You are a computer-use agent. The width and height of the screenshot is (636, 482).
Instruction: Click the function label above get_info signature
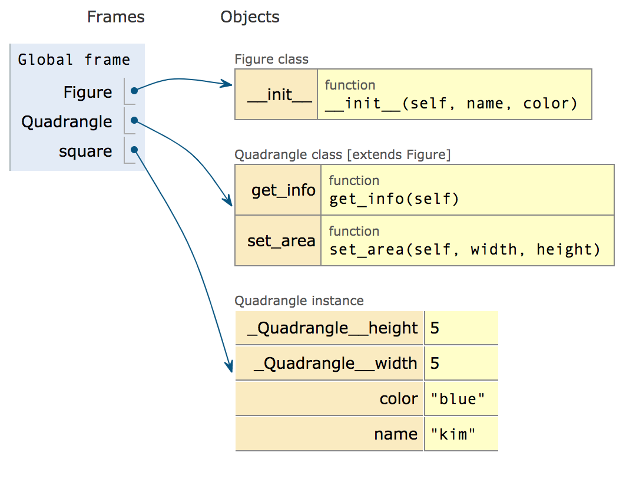354,180
